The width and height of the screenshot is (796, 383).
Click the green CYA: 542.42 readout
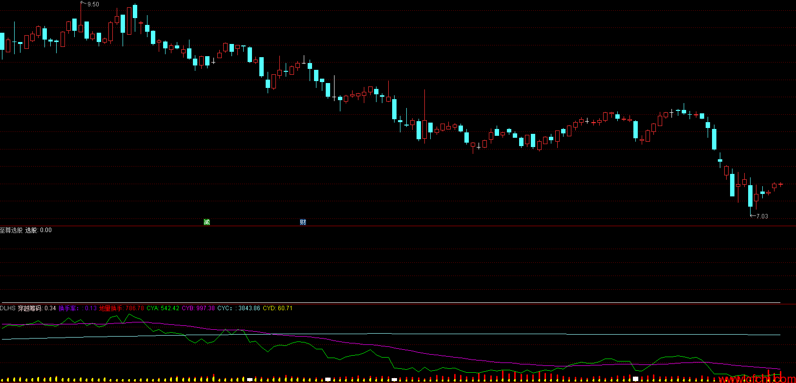tap(163, 308)
